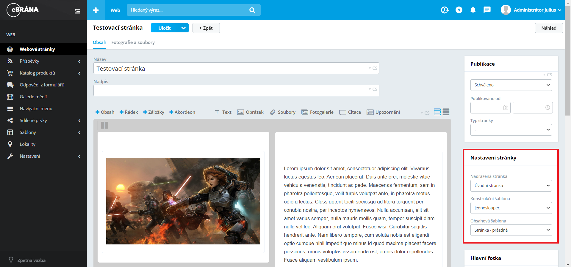
Task: Click the Odpovědi z formulářů chat icon
Action: point(10,85)
